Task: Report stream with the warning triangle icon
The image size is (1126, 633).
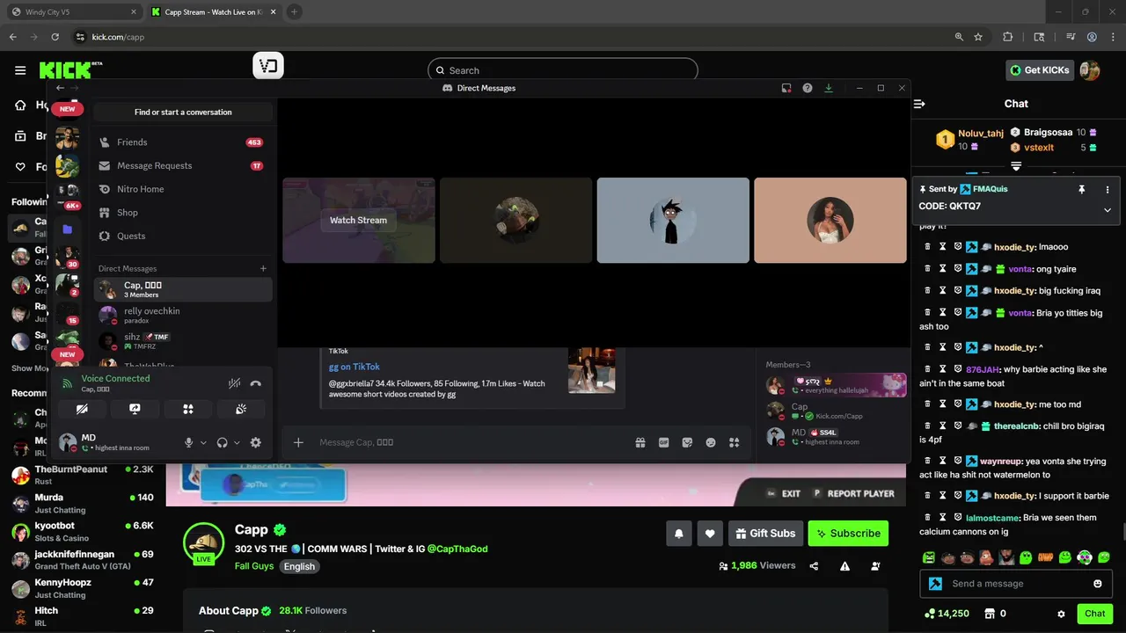Action: coord(844,566)
